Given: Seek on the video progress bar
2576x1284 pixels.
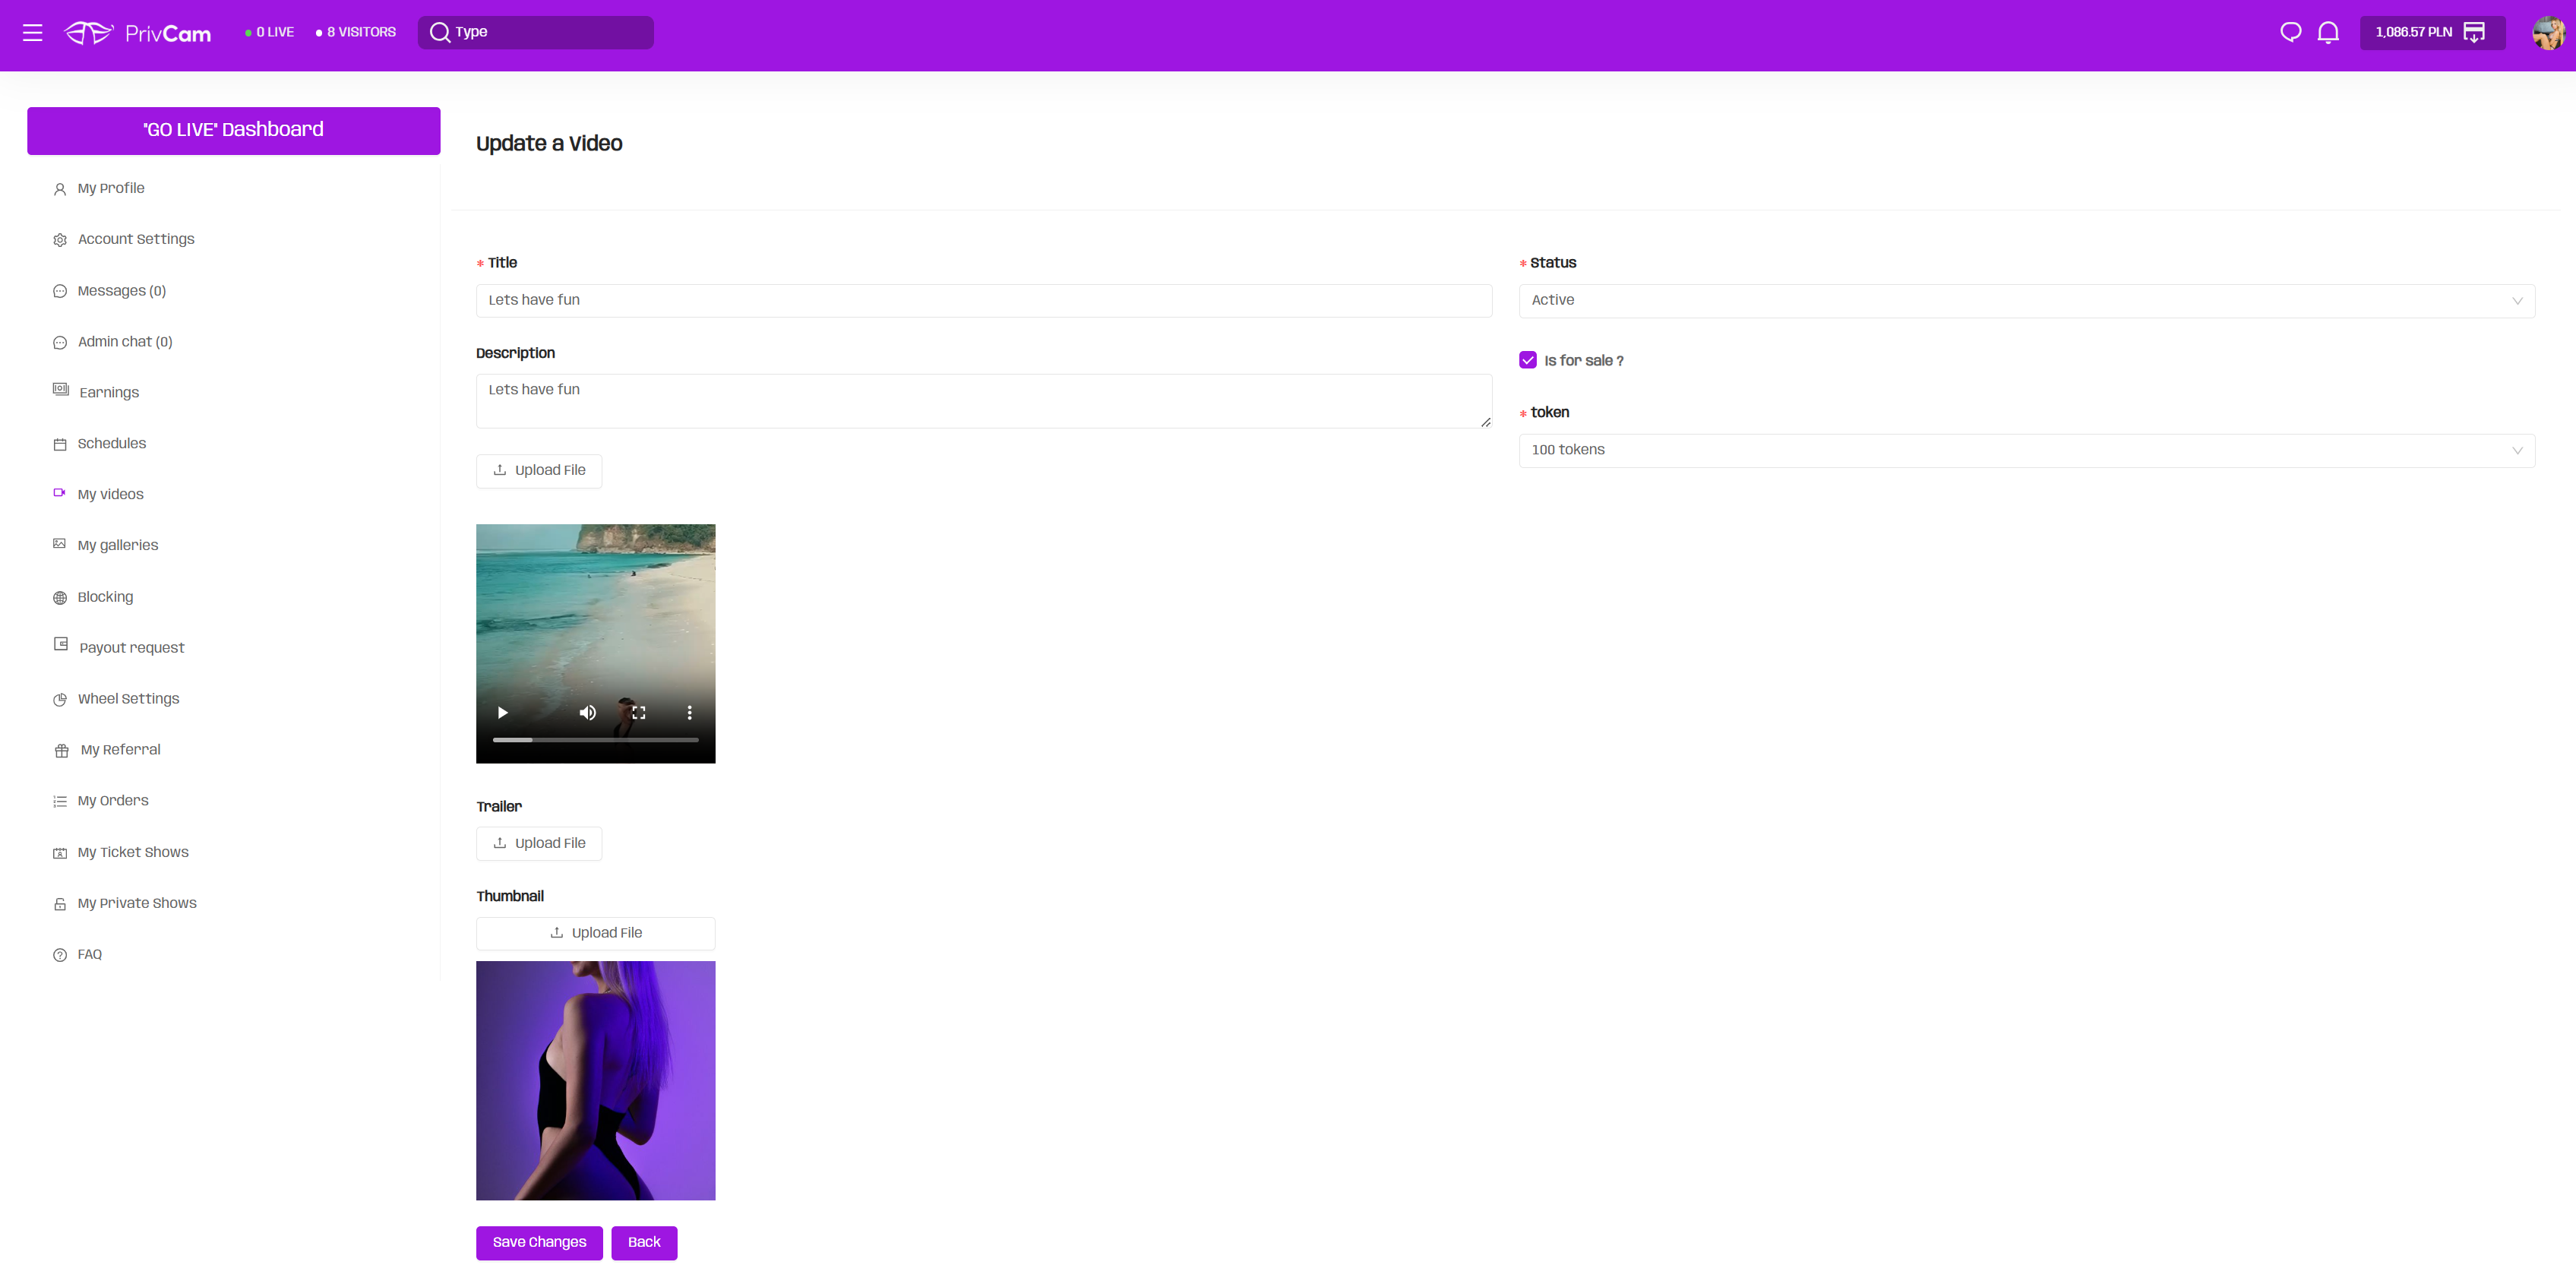Looking at the screenshot, I should (595, 740).
